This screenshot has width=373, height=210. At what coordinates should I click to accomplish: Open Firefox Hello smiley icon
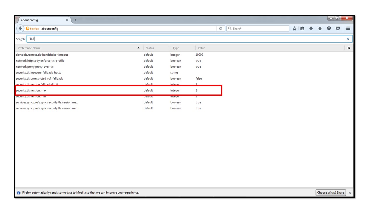[x=329, y=28]
